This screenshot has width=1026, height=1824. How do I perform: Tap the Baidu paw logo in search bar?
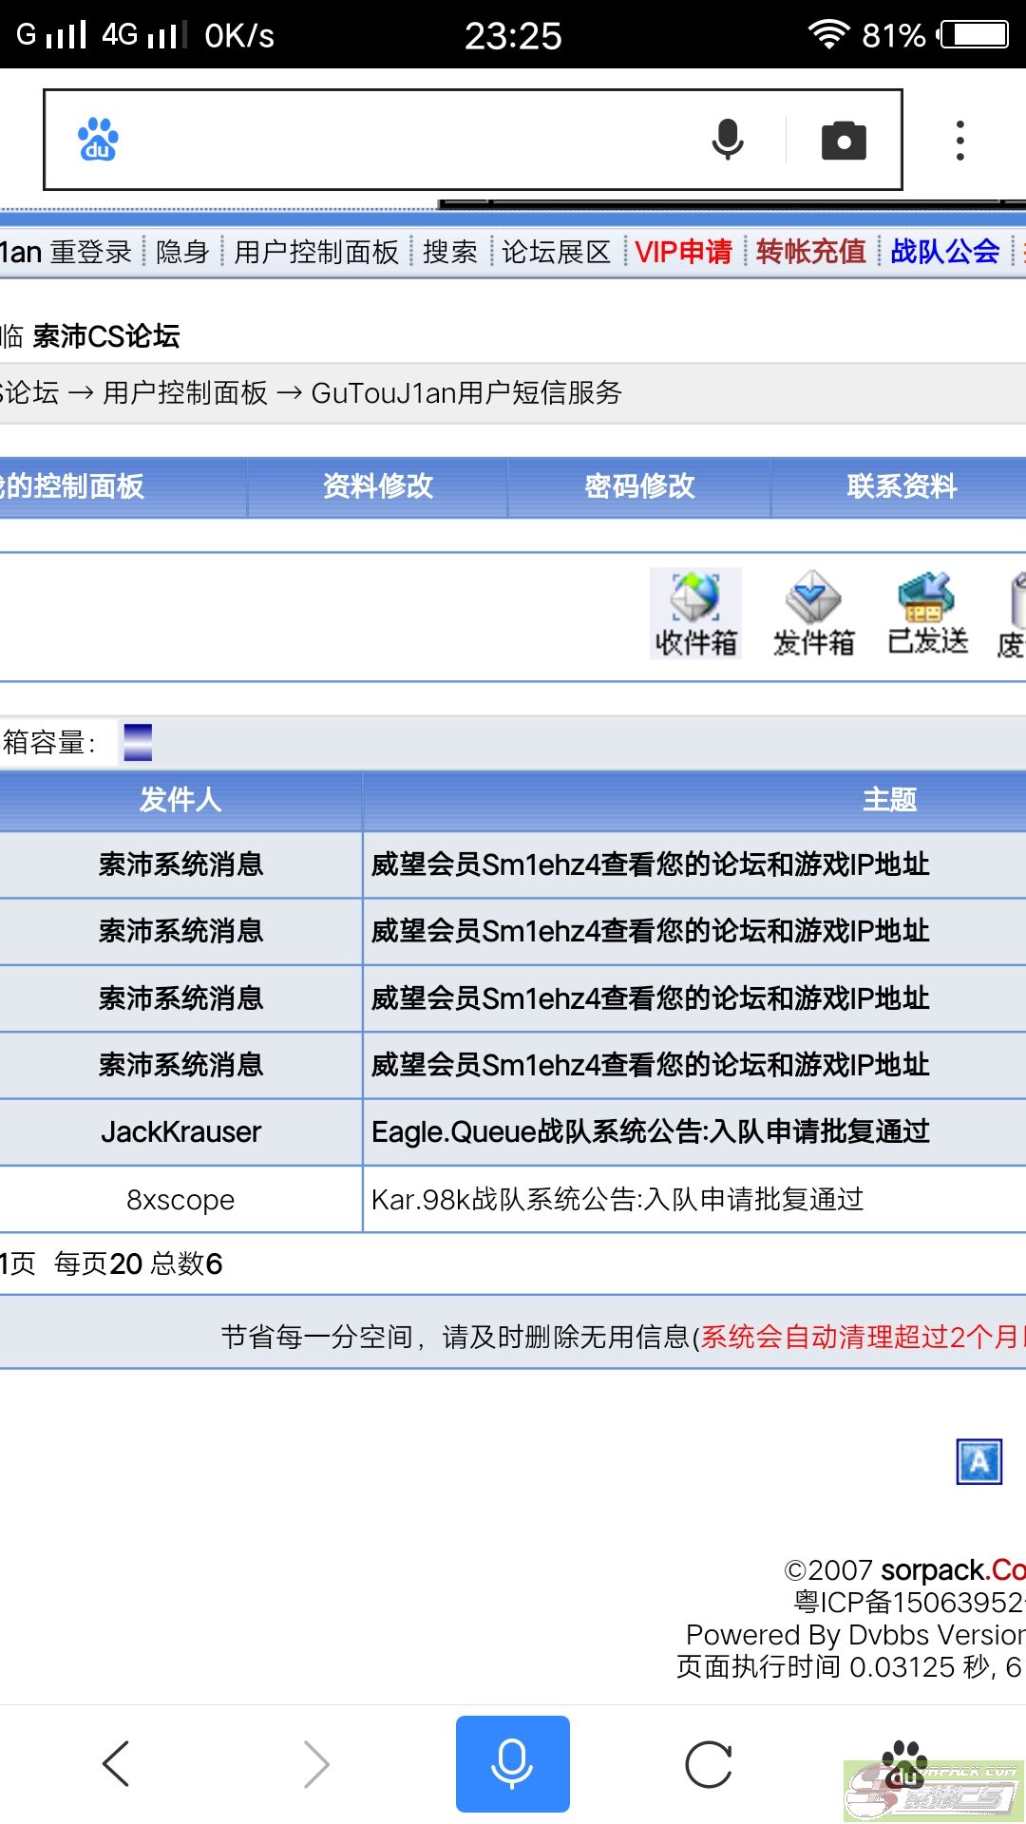click(98, 140)
